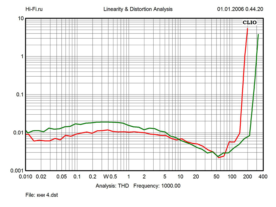Click the 10 label atop the vertical axis
This screenshot has width=276, height=207.
click(x=21, y=18)
